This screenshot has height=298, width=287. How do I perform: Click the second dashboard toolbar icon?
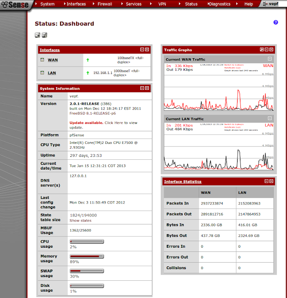[44, 35]
